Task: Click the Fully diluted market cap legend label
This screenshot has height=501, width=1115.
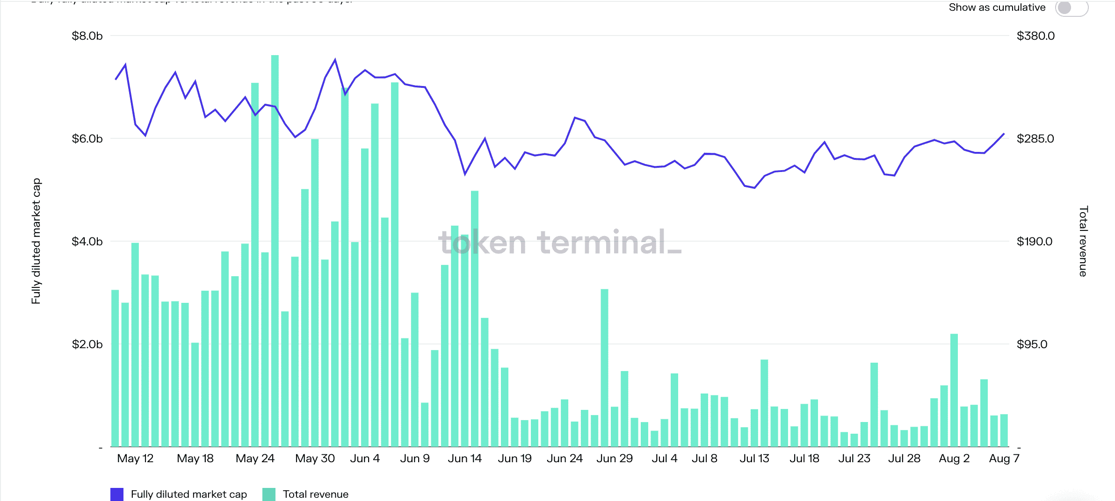Action: (x=188, y=494)
